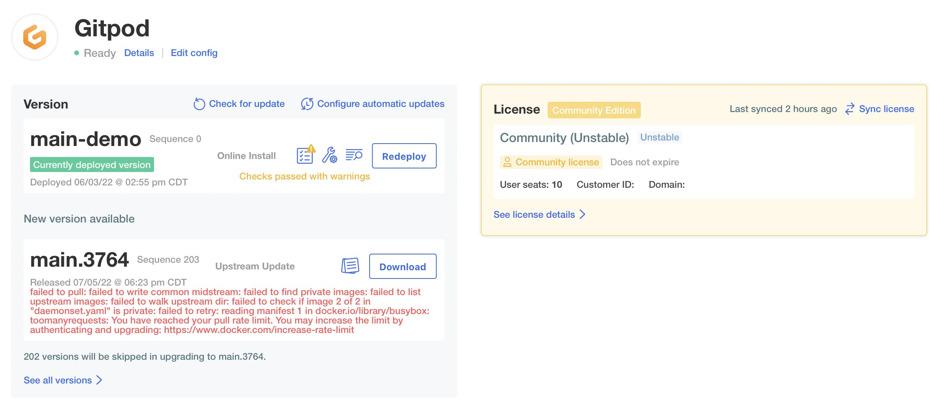Click the 'main-demo' version name
This screenshot has height=415, width=950.
pos(86,139)
